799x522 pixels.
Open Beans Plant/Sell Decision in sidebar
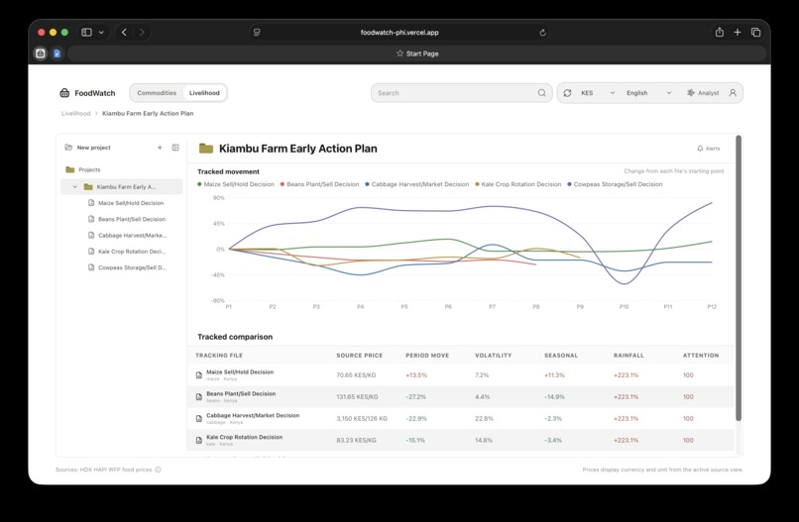point(127,219)
